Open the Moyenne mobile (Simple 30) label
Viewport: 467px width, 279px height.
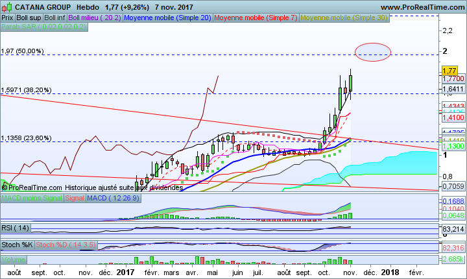[x=344, y=18]
